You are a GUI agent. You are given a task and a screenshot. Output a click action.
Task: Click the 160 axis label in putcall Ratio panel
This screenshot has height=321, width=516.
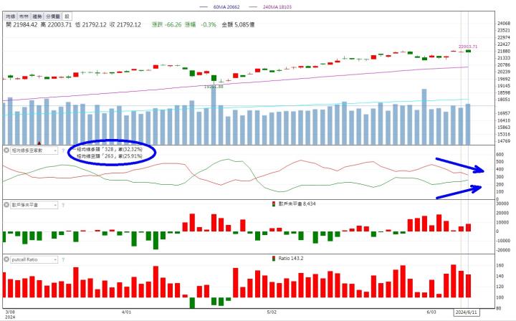(x=500, y=265)
